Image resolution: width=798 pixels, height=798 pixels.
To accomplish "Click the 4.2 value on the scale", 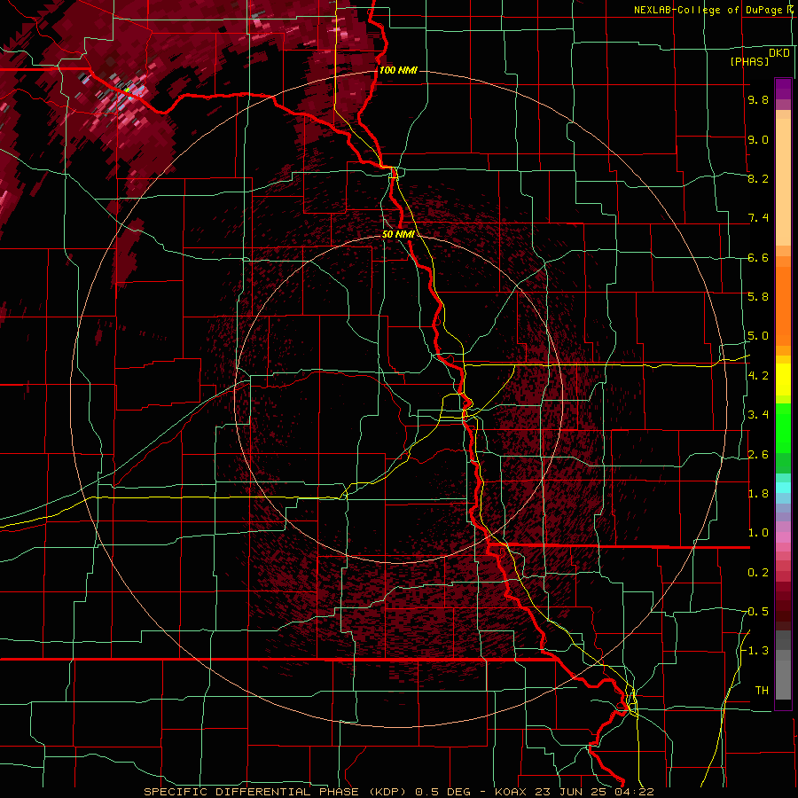I will (x=758, y=376).
